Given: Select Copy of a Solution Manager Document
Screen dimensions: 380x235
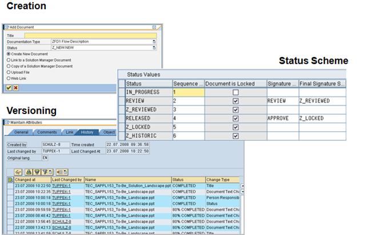Looking at the screenshot, I should click(9, 66).
